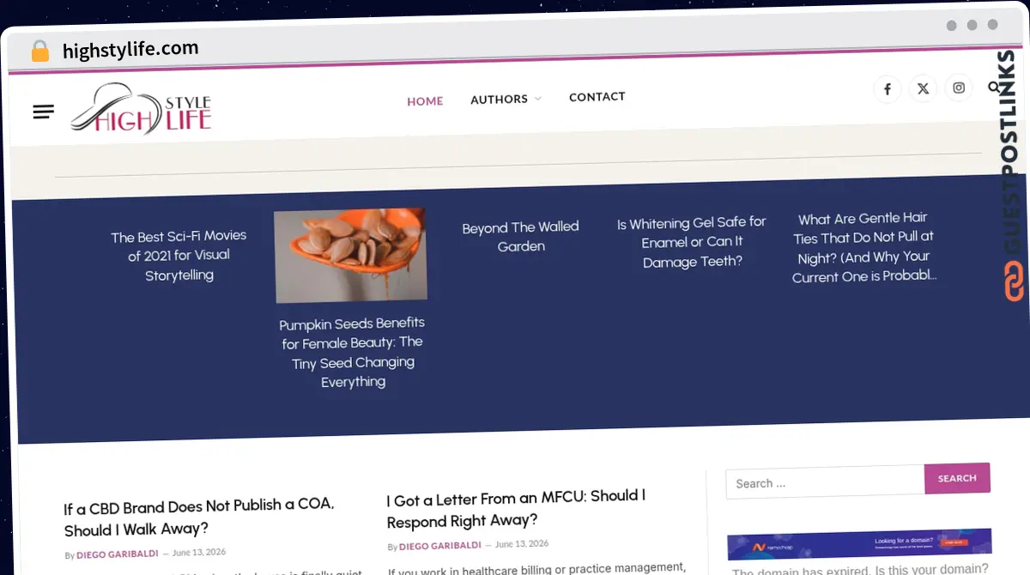
Task: Click the pumpkin seeds thumbnail image
Action: pyautogui.click(x=350, y=255)
